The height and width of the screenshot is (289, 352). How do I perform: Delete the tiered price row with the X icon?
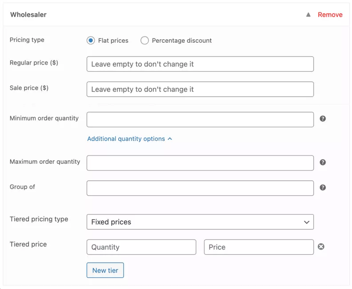pos(321,247)
